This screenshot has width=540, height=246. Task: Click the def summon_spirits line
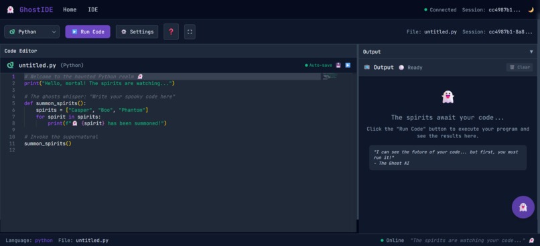click(55, 103)
